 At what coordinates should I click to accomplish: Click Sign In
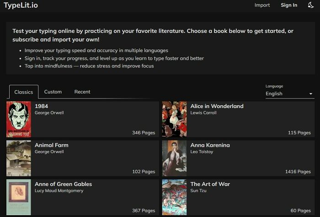coord(289,5)
